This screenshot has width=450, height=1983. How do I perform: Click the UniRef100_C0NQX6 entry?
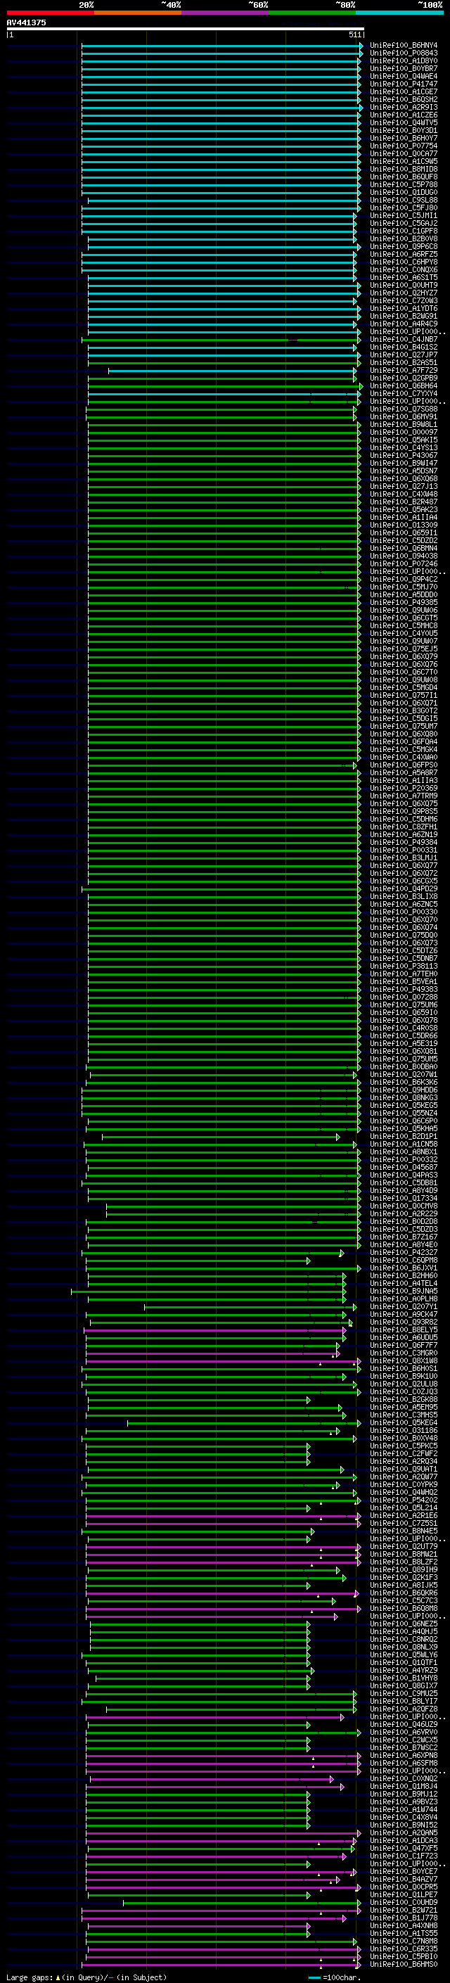(404, 269)
